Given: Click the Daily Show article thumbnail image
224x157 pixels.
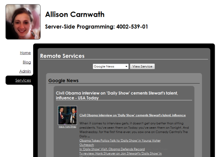Looking at the screenshot, I should tap(67, 115).
